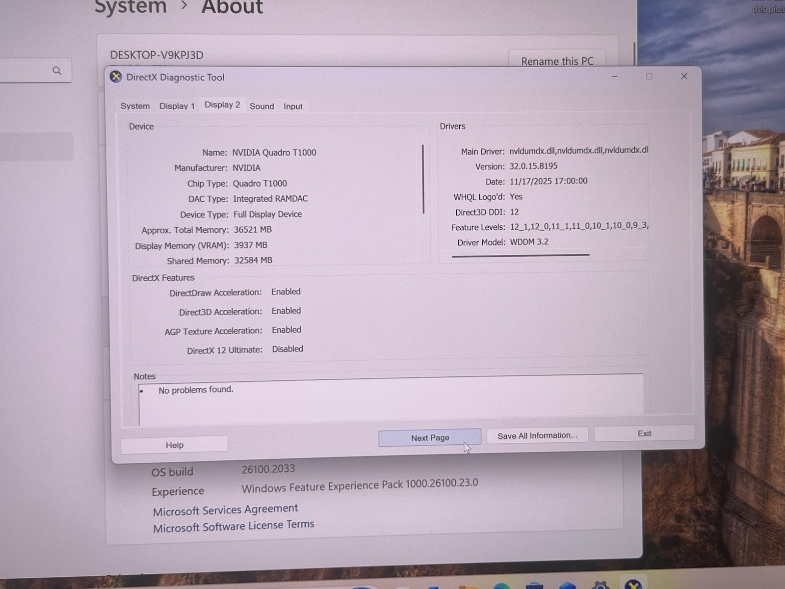The height and width of the screenshot is (589, 785).
Task: Open File Explorer from the taskbar
Action: pos(468,587)
